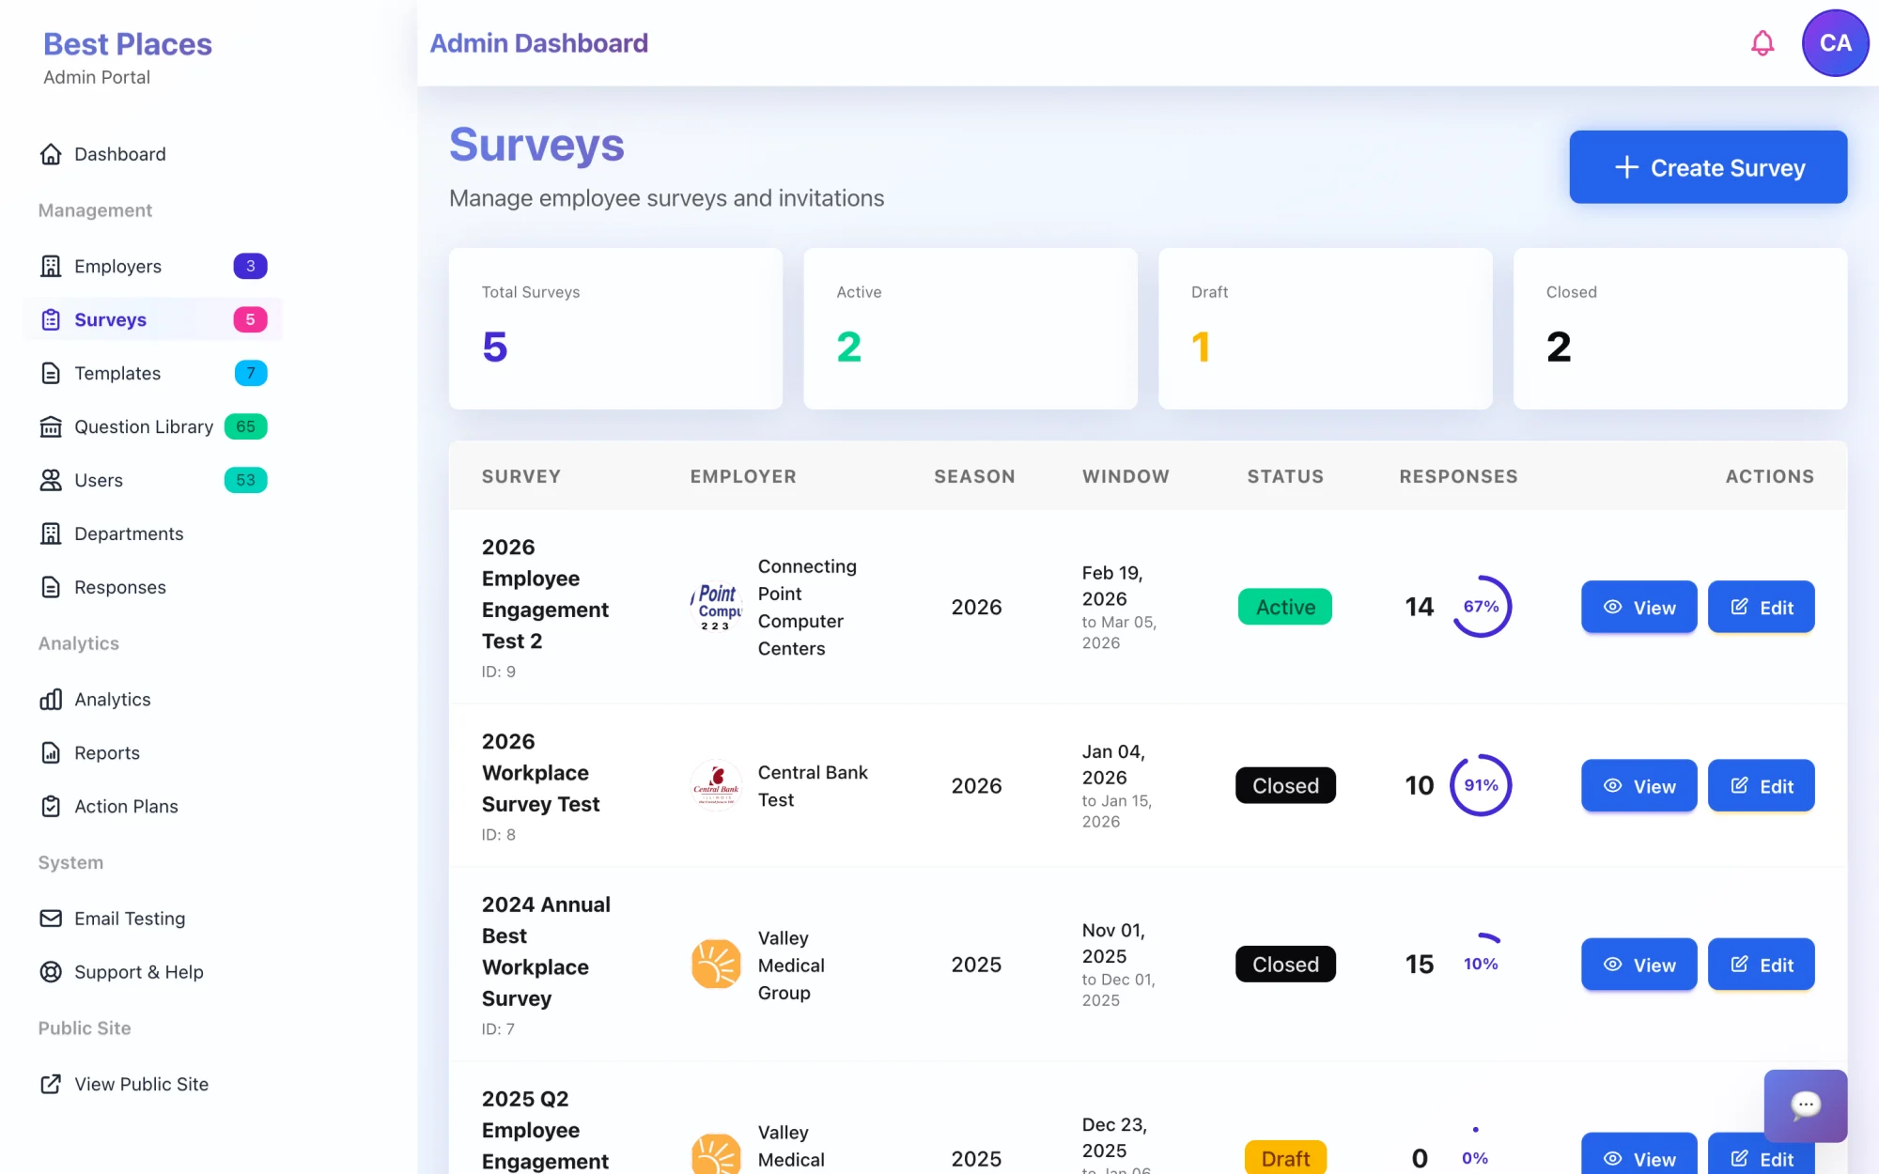
Task: Click the View Public Site external-link icon
Action: (x=51, y=1084)
